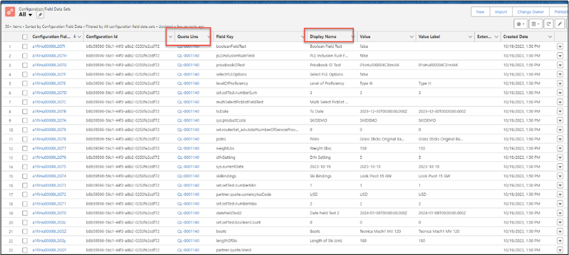The width and height of the screenshot is (569, 255).
Task: Open the list view controls gear menu
Action: click(520, 23)
